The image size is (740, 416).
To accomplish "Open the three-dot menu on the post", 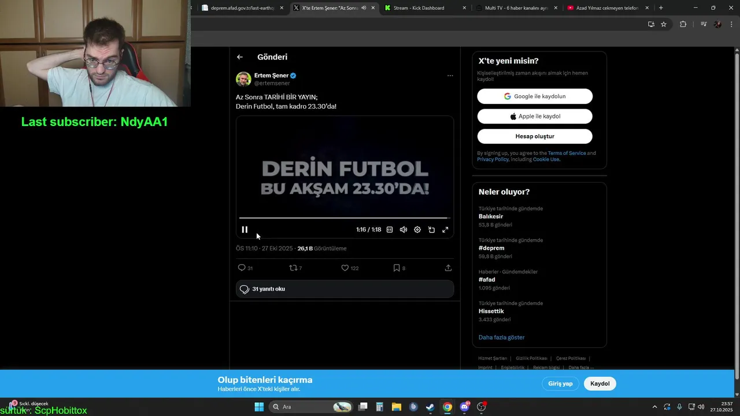I will pyautogui.click(x=450, y=76).
